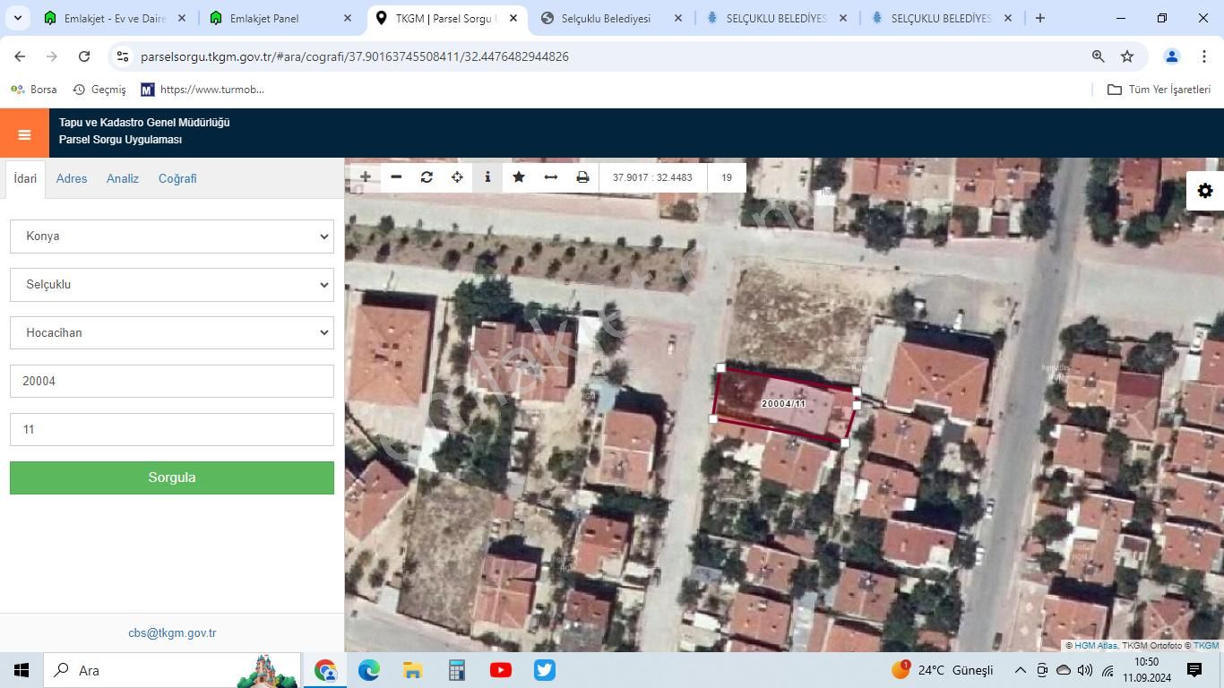Print the map with printer icon
Viewport: 1224px width, 688px height.
(582, 177)
